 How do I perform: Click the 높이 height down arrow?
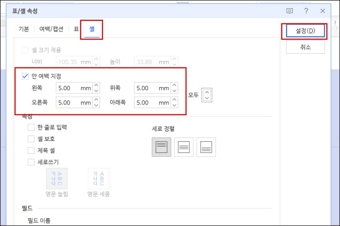point(174,64)
